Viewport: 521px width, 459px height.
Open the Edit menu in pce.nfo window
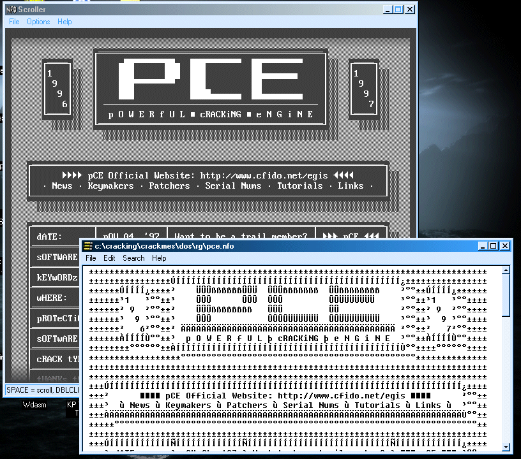click(109, 258)
